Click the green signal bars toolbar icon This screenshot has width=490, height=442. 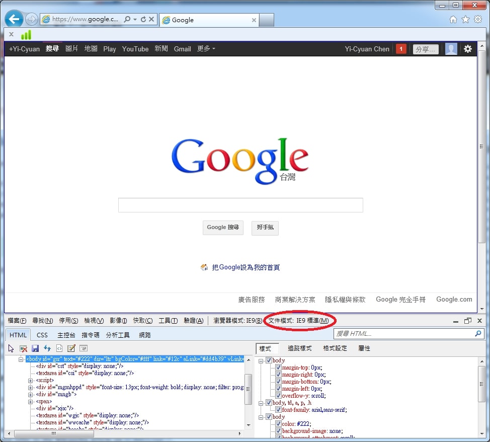pos(26,34)
